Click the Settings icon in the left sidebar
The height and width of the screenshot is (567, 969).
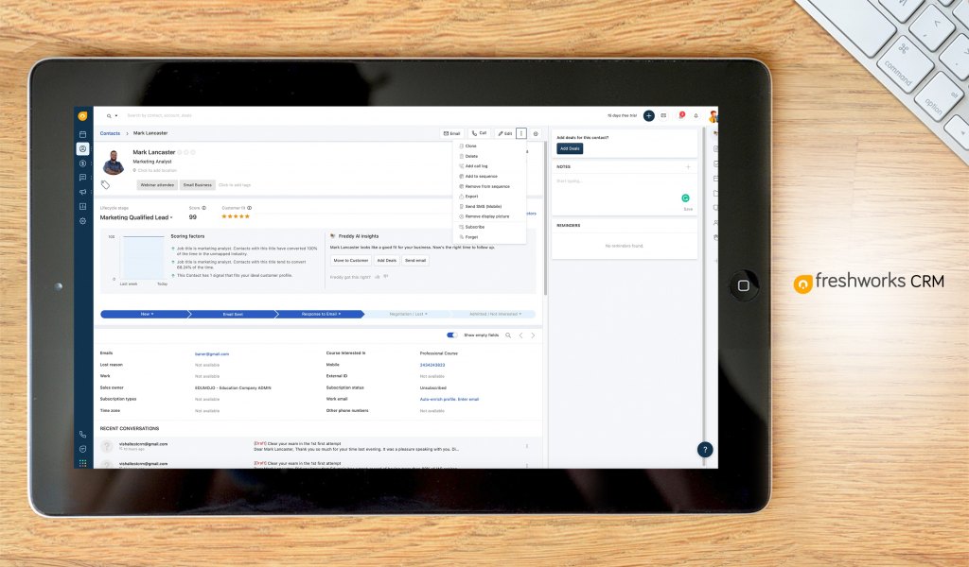(83, 221)
